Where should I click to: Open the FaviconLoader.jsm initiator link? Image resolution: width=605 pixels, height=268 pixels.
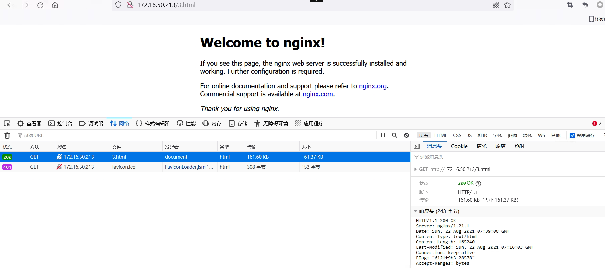pos(189,167)
